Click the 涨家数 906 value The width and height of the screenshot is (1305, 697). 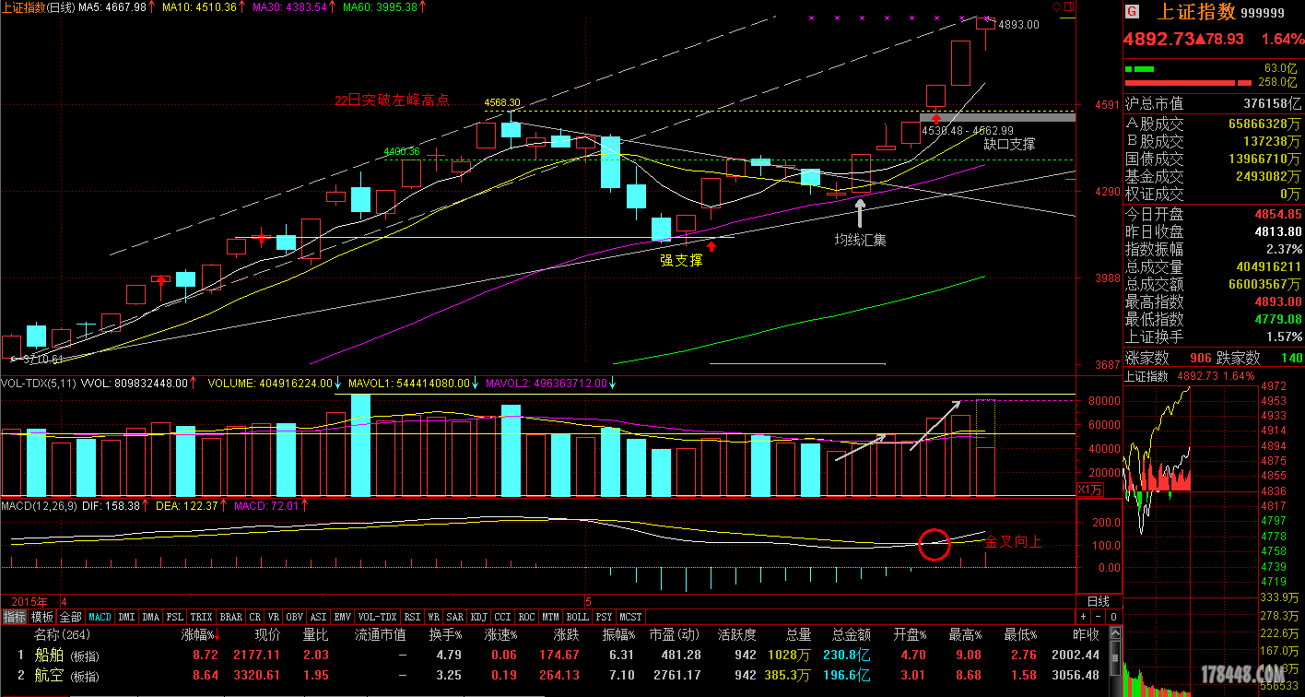(1200, 358)
